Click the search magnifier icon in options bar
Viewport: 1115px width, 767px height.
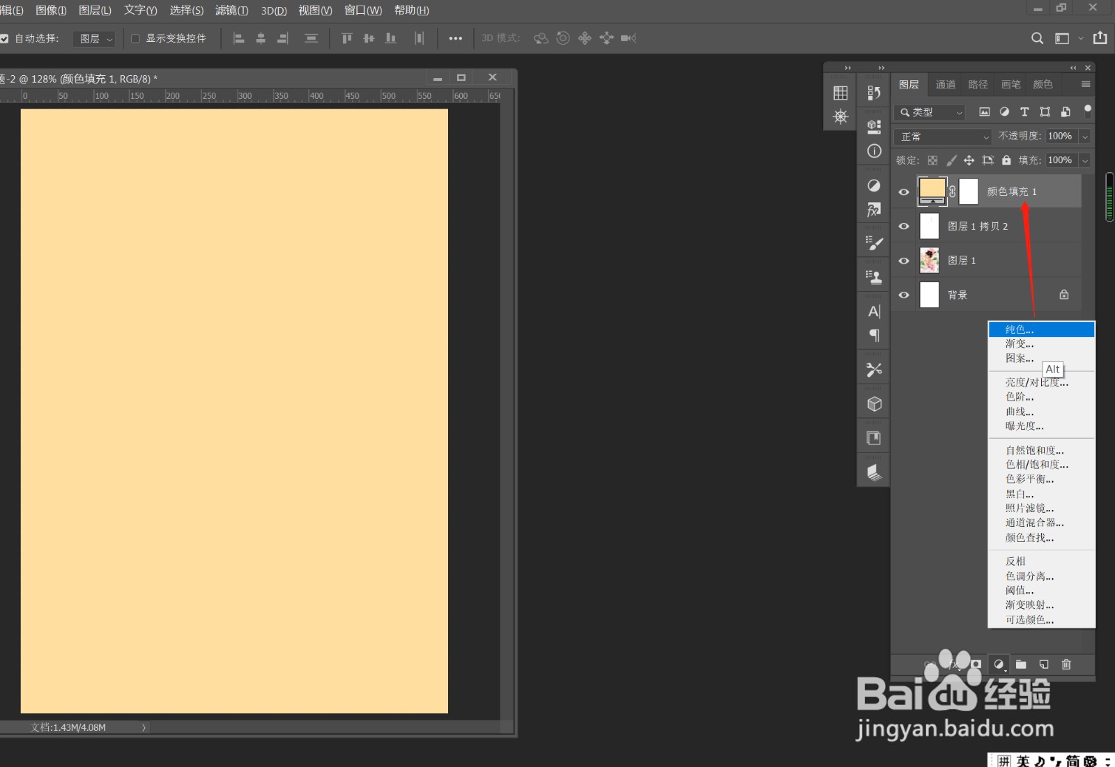click(1038, 38)
